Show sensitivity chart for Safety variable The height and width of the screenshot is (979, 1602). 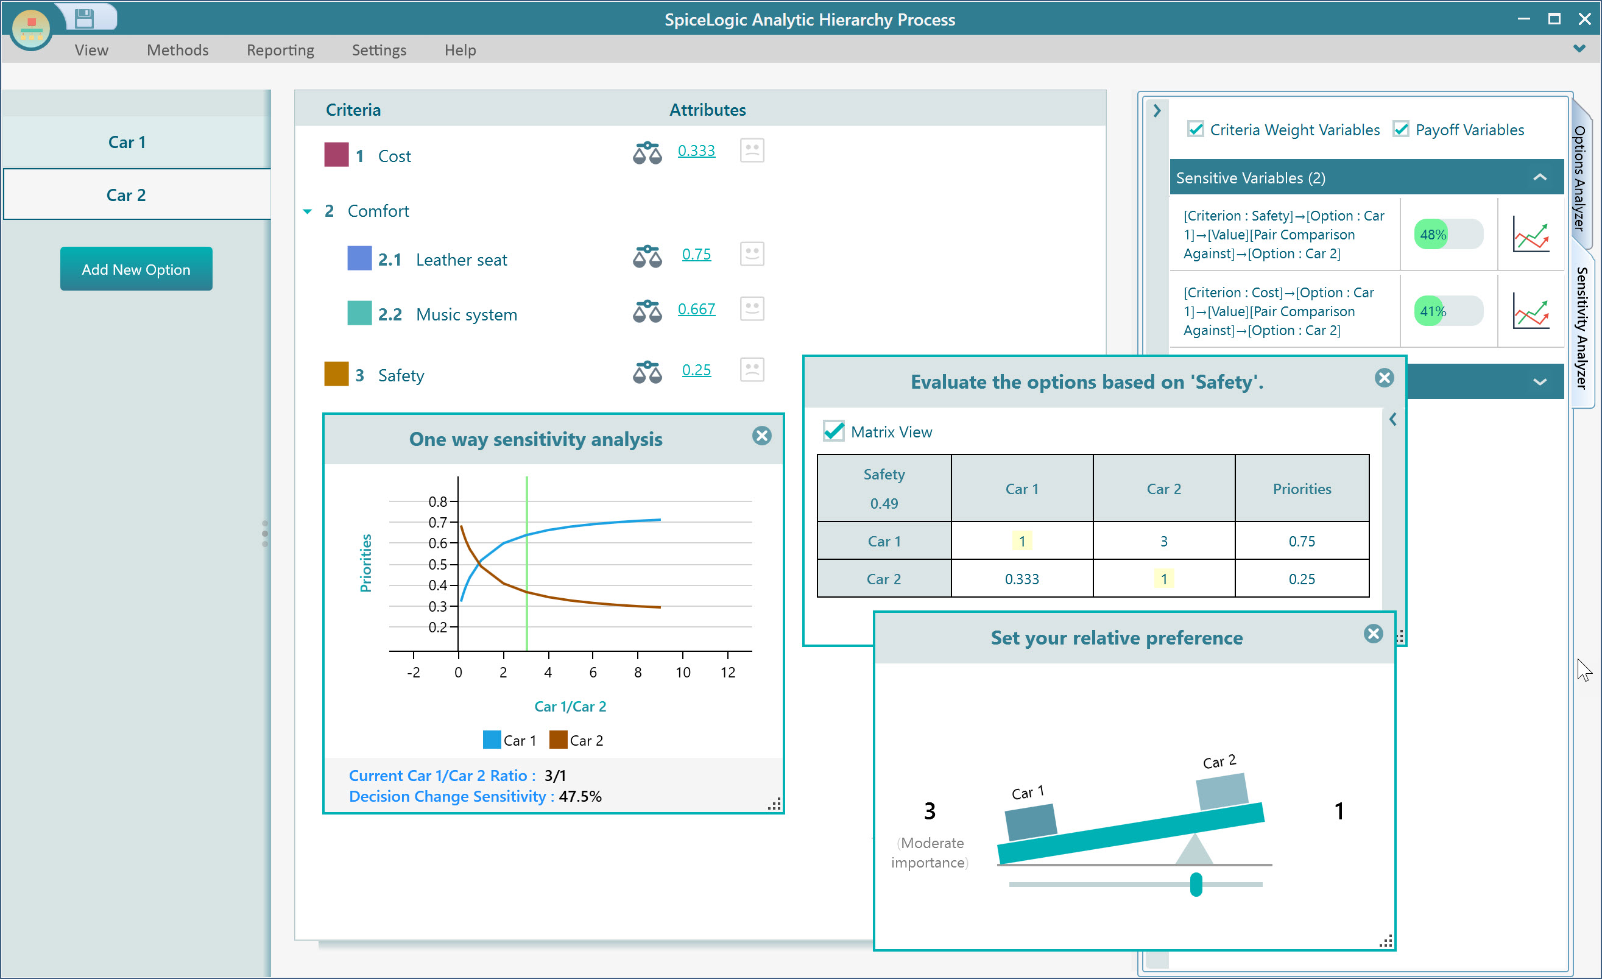pyautogui.click(x=1531, y=234)
